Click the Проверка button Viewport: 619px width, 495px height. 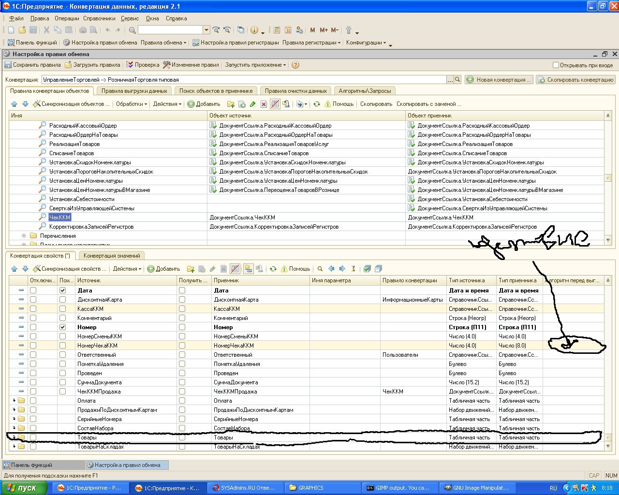143,65
